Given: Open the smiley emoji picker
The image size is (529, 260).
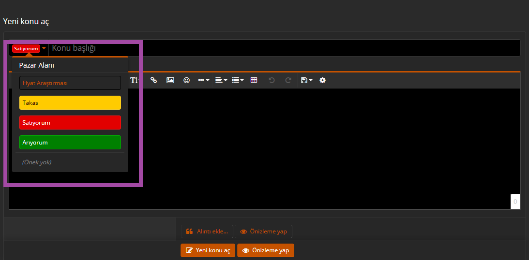Looking at the screenshot, I should coord(186,80).
